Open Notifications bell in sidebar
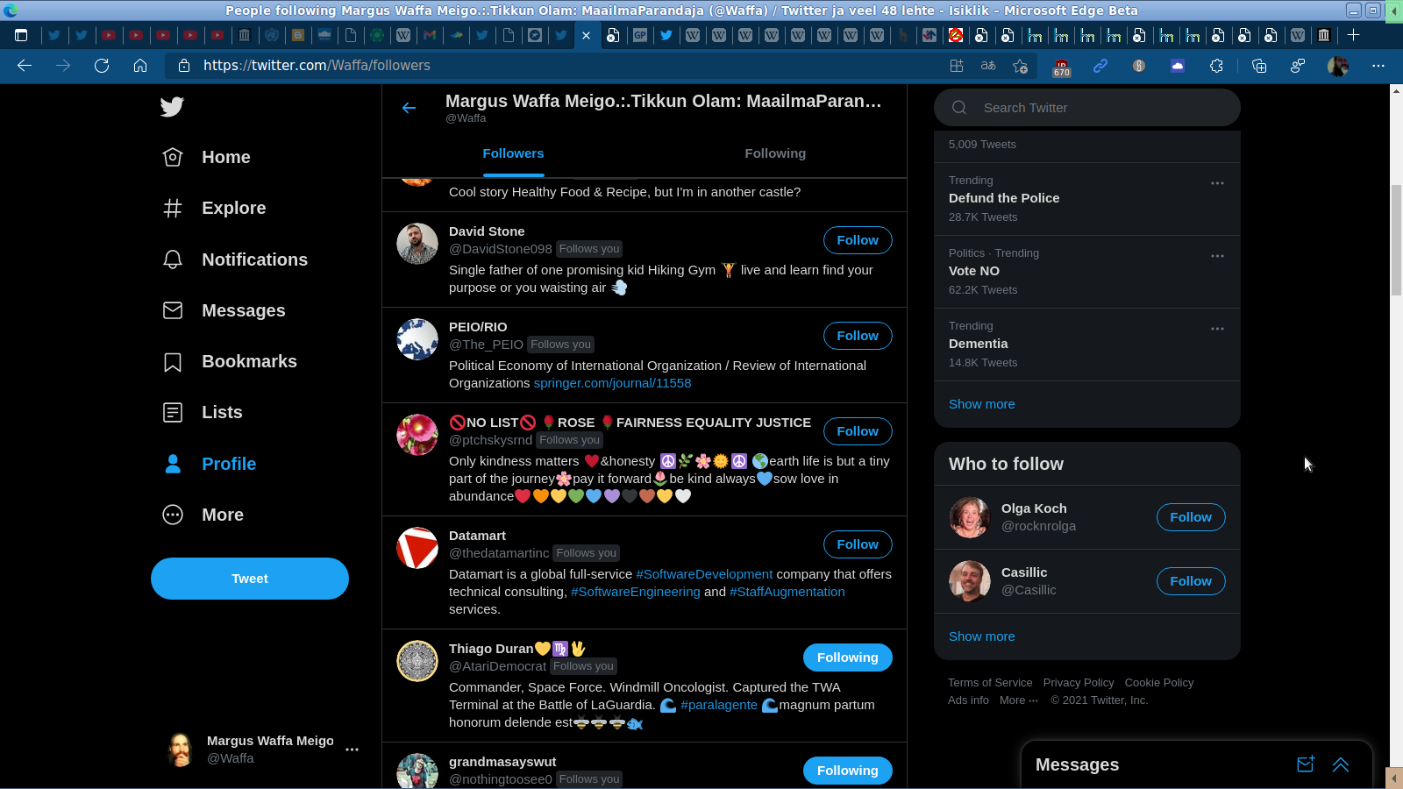 [235, 259]
